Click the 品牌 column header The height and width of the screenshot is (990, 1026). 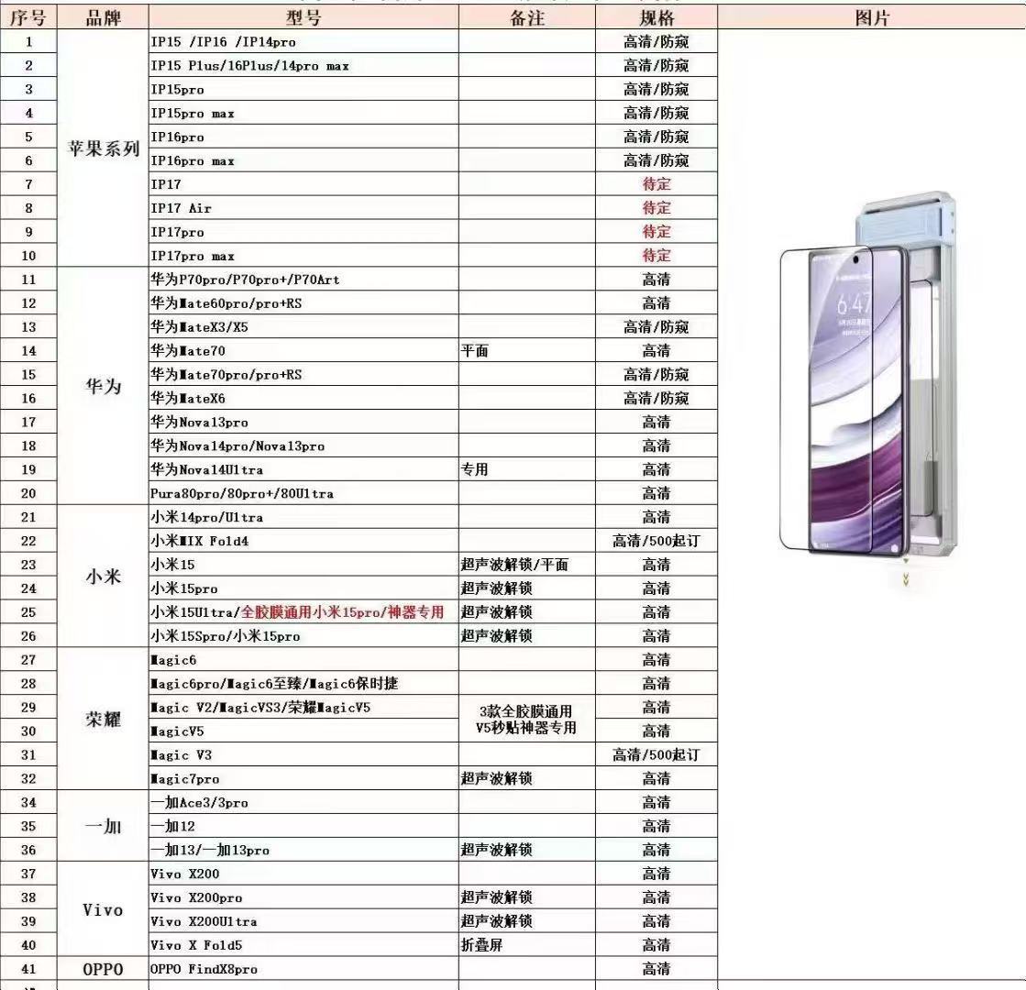coord(103,17)
